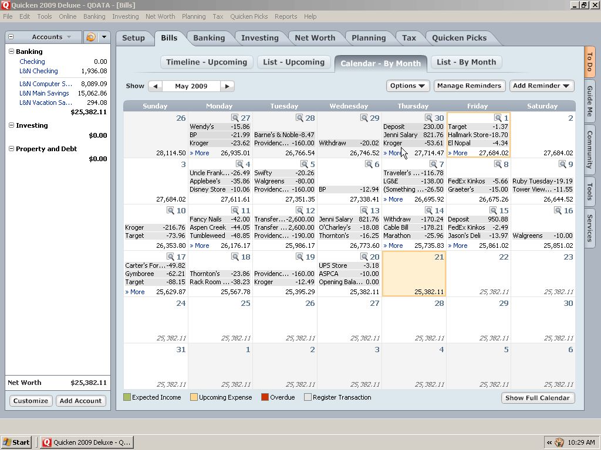
Task: Select the magnifier icon next to day 13
Action: (364, 210)
